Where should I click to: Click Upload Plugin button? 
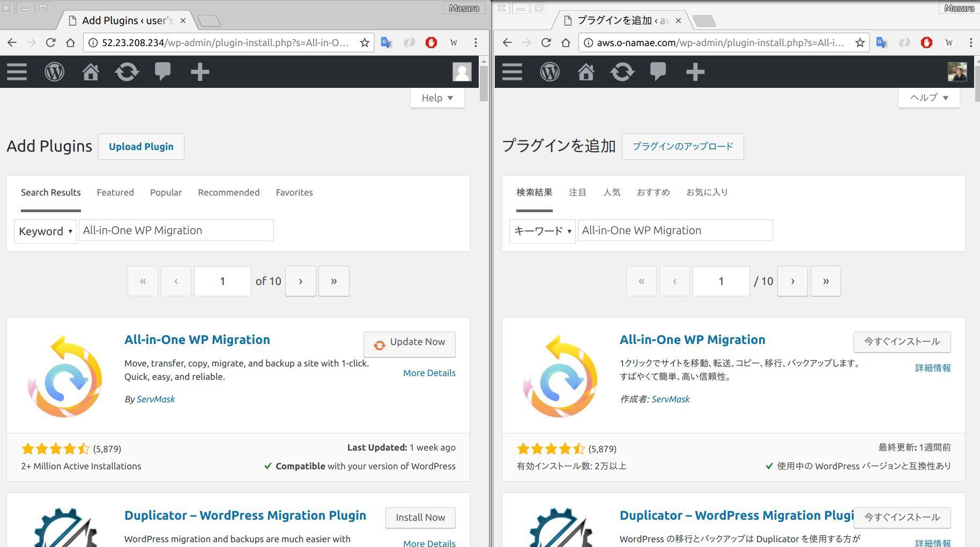point(141,146)
